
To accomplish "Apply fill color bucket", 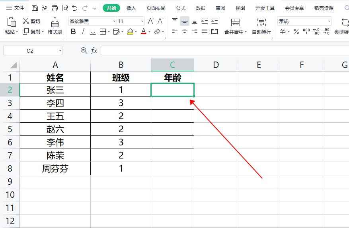I will coord(130,31).
